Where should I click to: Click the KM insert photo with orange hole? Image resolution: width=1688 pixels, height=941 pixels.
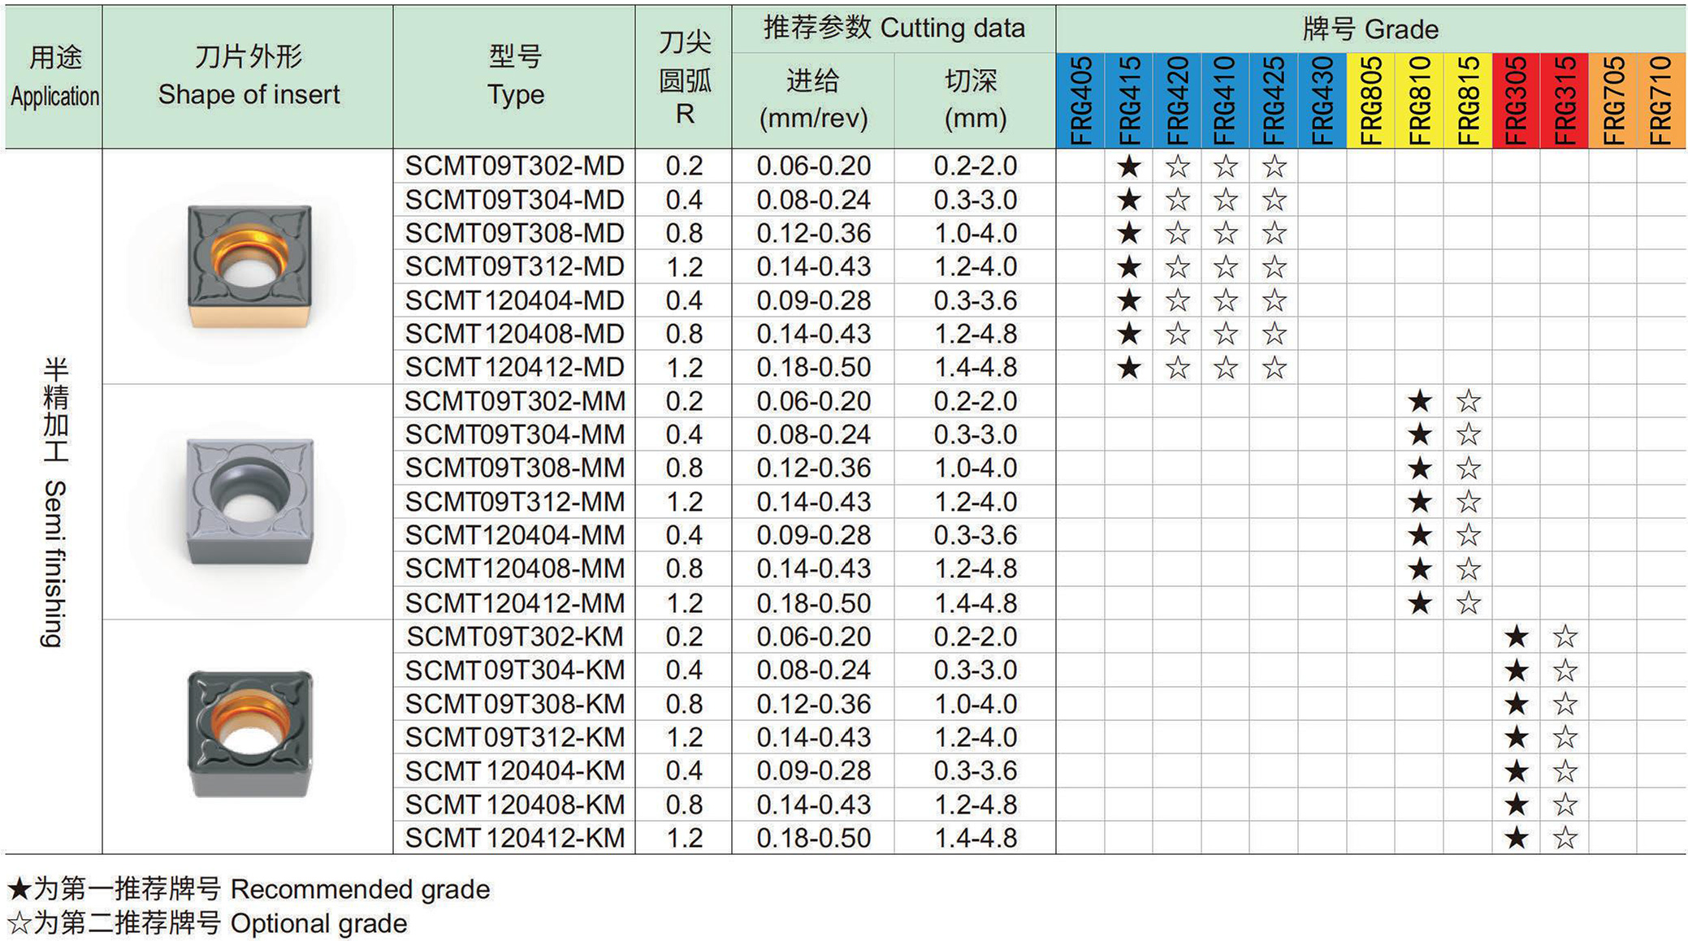tap(249, 733)
